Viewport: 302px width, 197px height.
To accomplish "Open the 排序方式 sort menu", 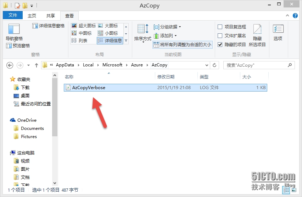I will (x=142, y=33).
